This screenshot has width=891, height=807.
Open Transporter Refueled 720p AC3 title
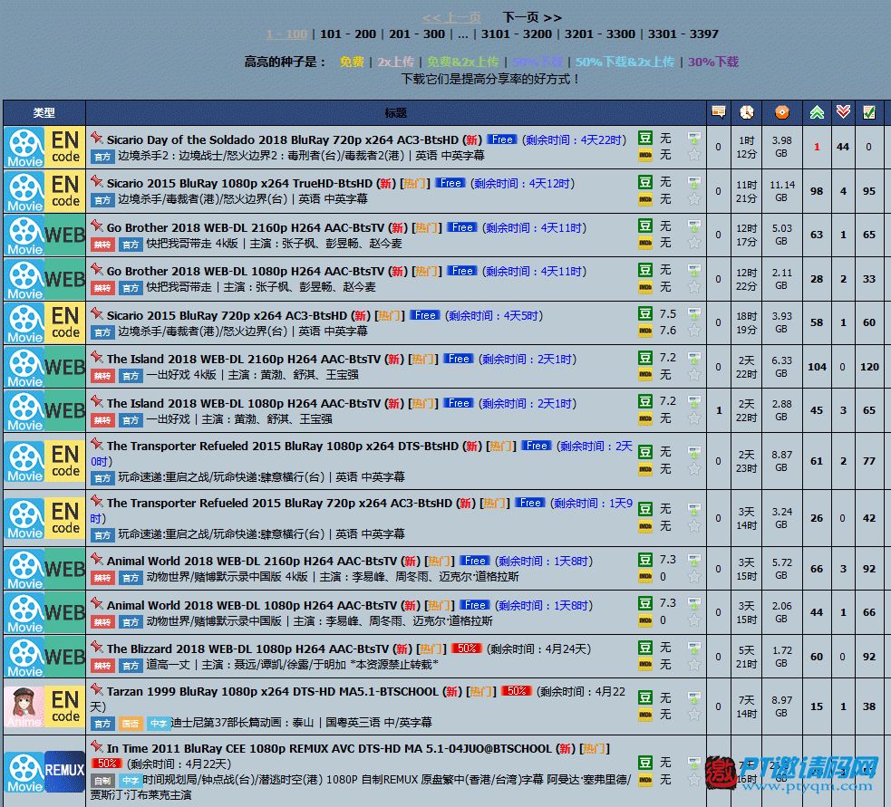279,504
